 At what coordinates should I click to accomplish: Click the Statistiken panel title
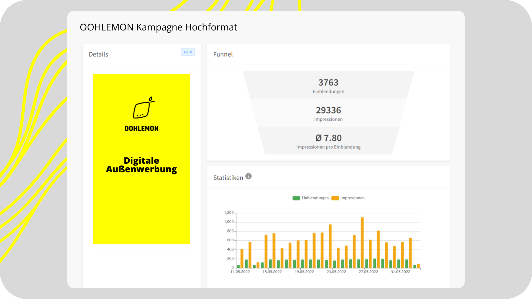point(228,178)
